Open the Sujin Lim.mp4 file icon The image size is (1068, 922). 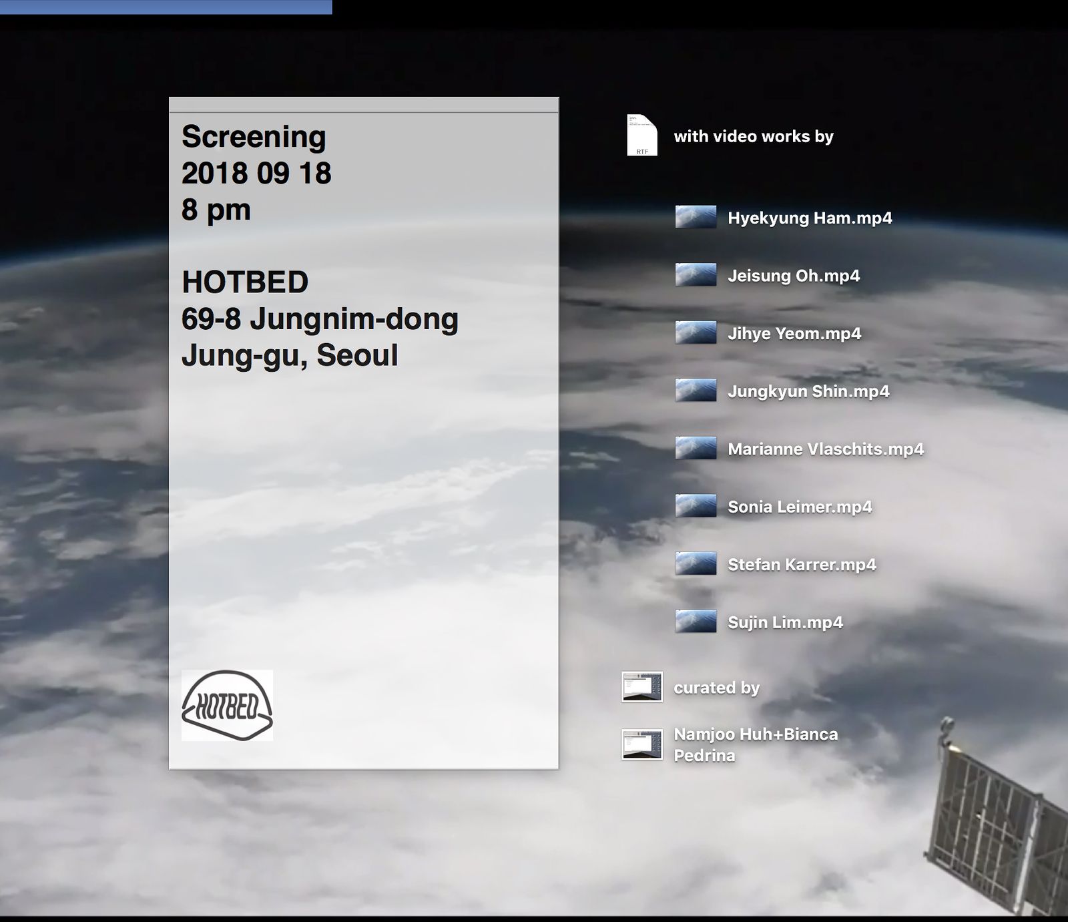click(696, 622)
